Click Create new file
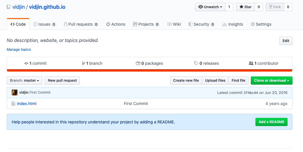This screenshot has height=152, width=303. (186, 81)
